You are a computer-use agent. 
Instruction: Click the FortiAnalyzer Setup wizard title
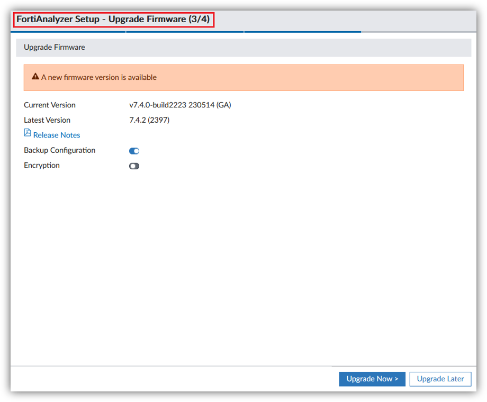114,19
